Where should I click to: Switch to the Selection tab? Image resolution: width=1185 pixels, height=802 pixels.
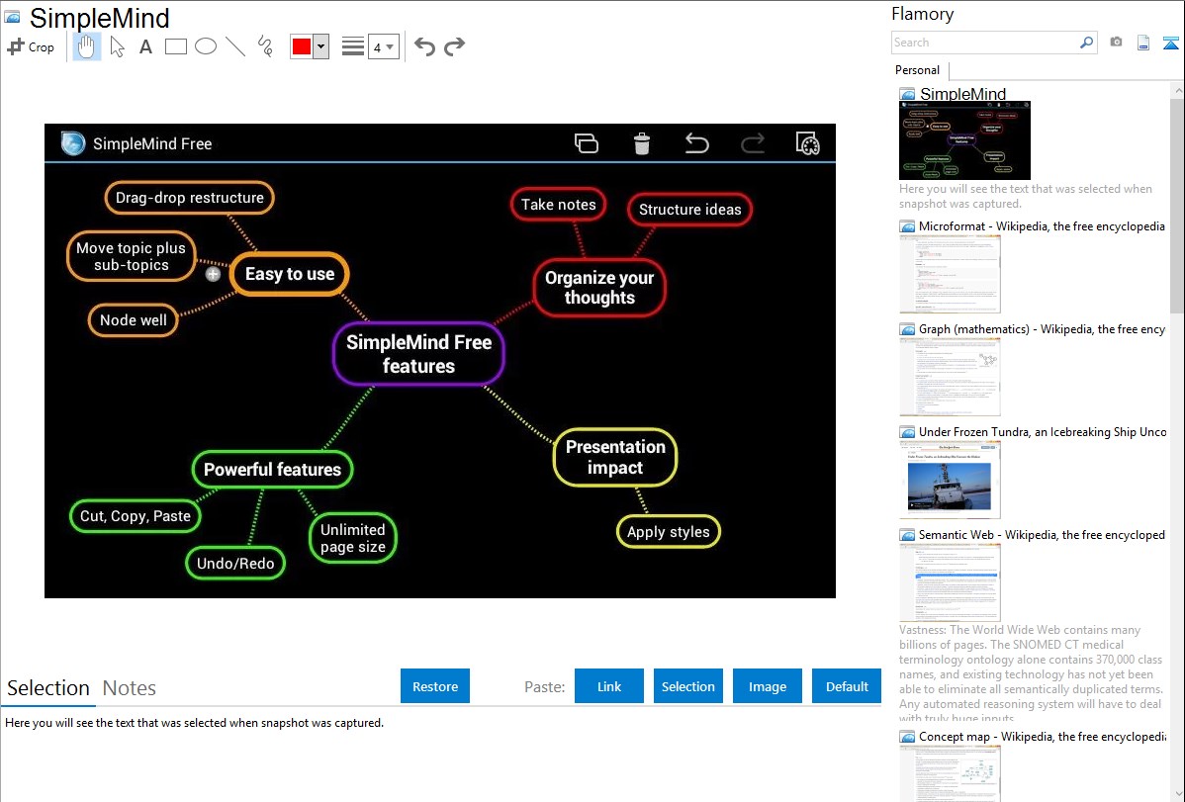tap(48, 688)
